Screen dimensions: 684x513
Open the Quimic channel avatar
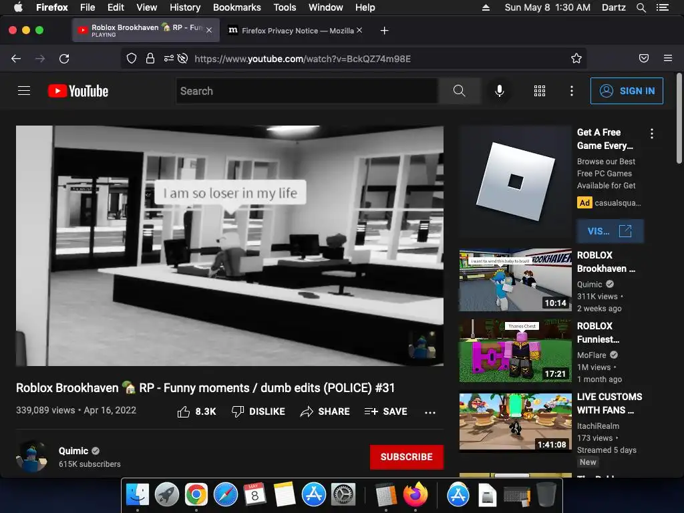point(31,457)
